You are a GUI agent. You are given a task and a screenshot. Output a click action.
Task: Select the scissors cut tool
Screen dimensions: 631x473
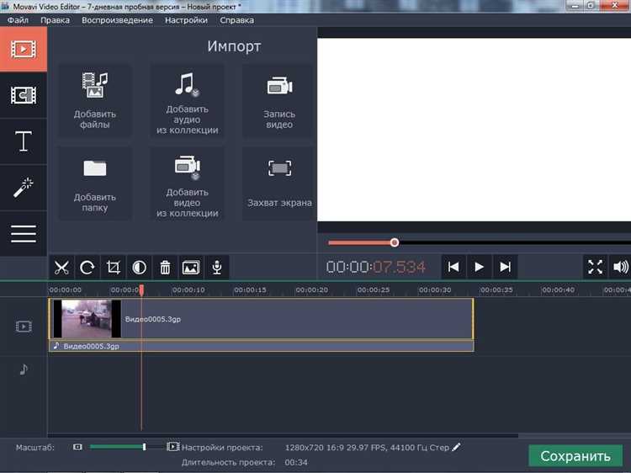[x=61, y=268]
